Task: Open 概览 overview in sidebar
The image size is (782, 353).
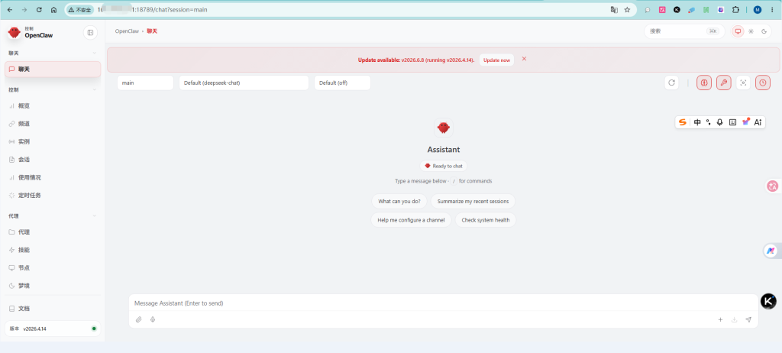Action: (x=53, y=106)
